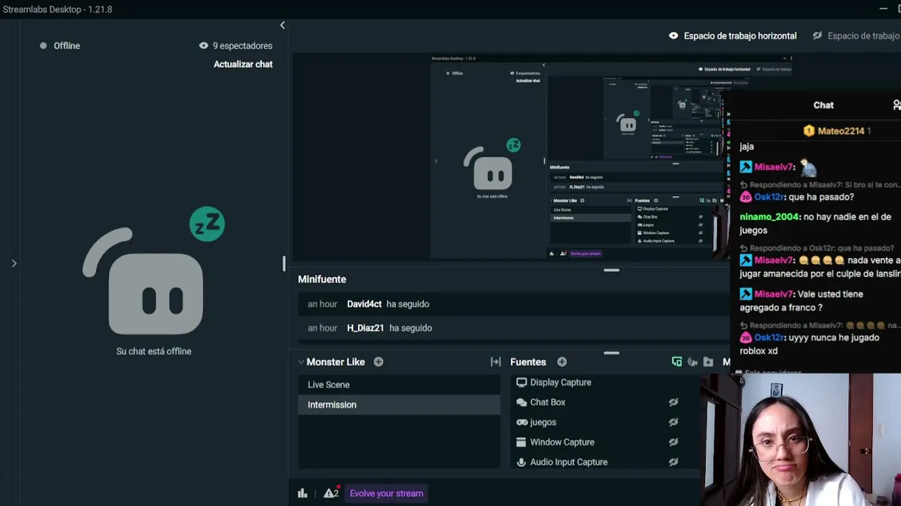Add a source folder with the folder icon
The width and height of the screenshot is (901, 506).
click(708, 362)
